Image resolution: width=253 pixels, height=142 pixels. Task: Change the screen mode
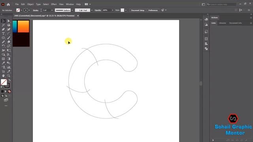tap(6, 100)
